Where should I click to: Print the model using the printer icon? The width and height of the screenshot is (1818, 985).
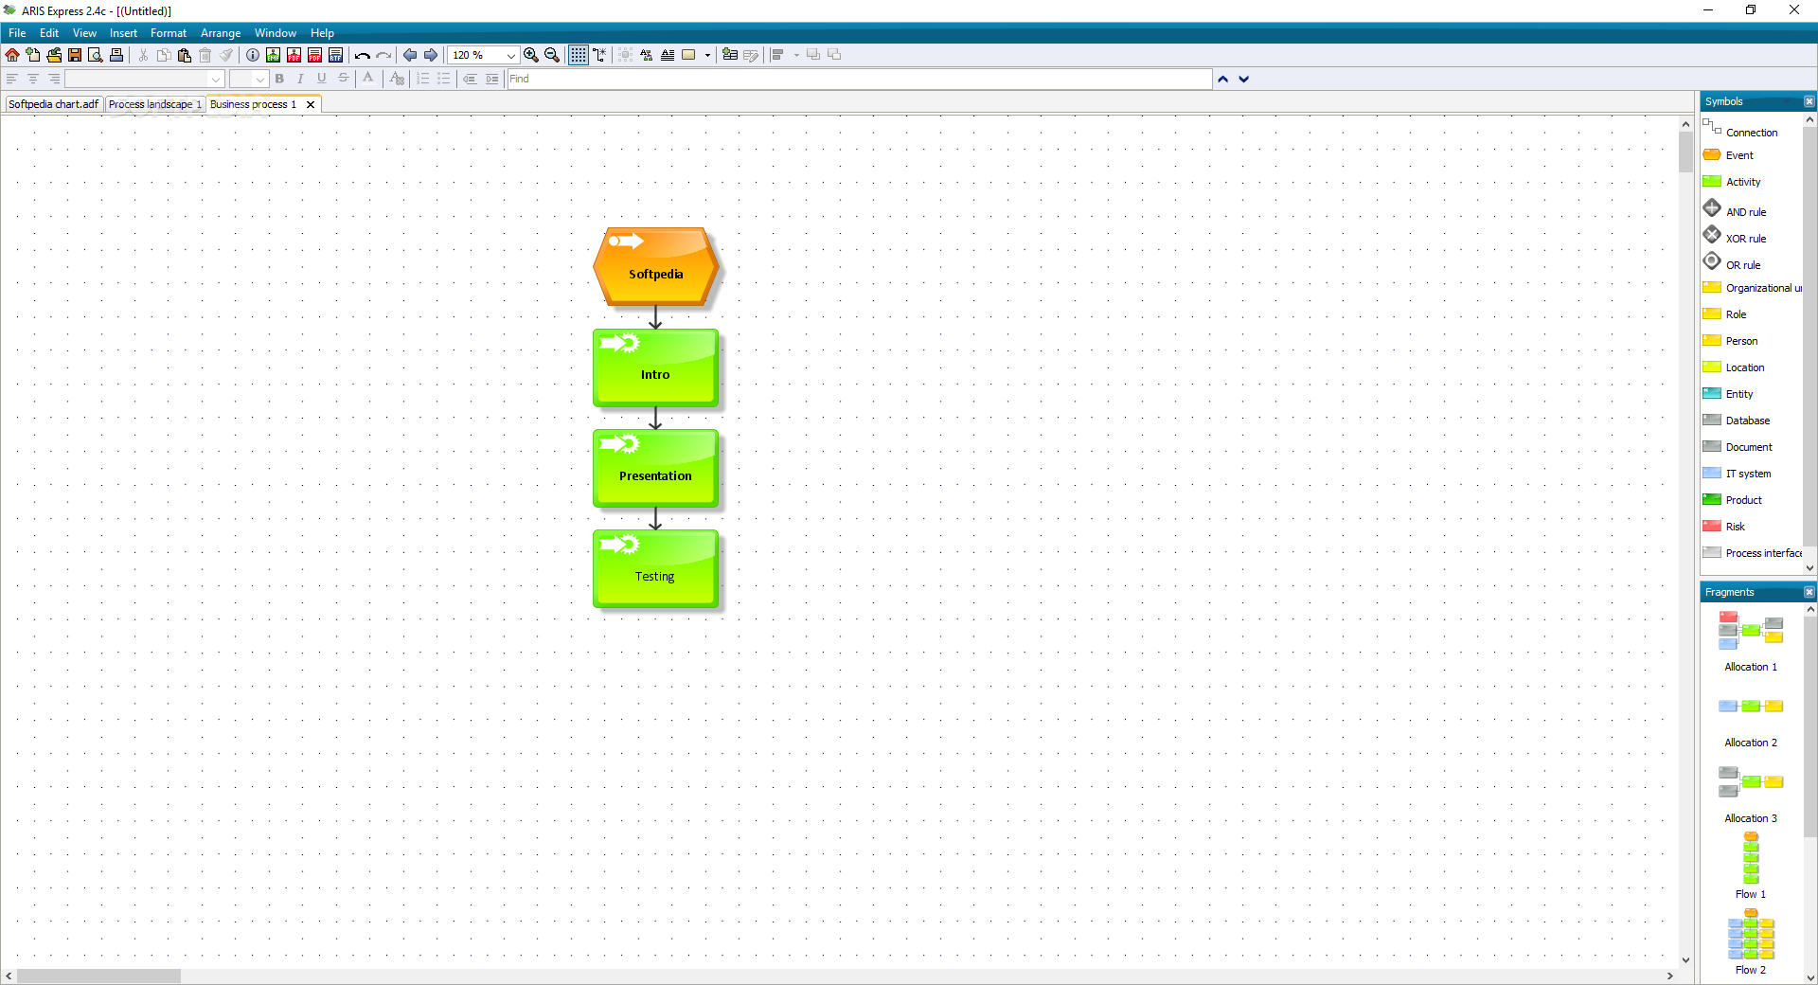[x=116, y=55]
